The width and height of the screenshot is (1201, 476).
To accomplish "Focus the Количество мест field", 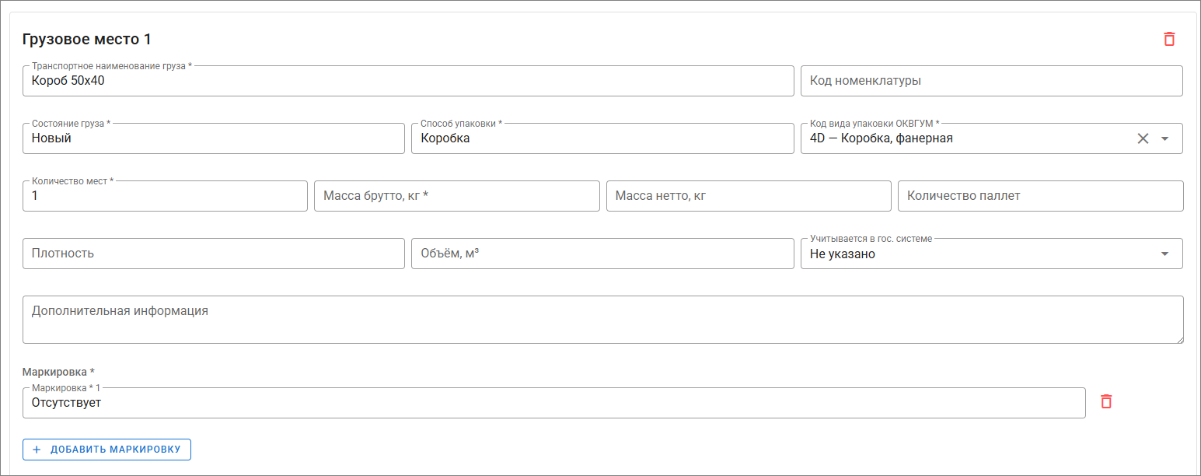I will pos(165,196).
